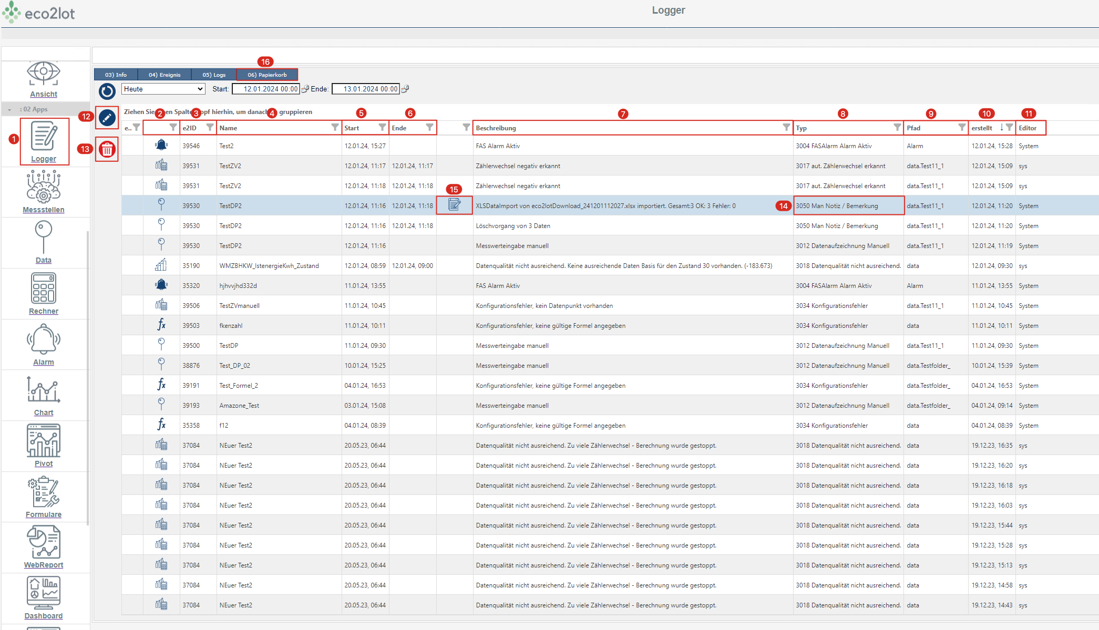Open the Dashboard app
The height and width of the screenshot is (630, 1099).
[44, 593]
